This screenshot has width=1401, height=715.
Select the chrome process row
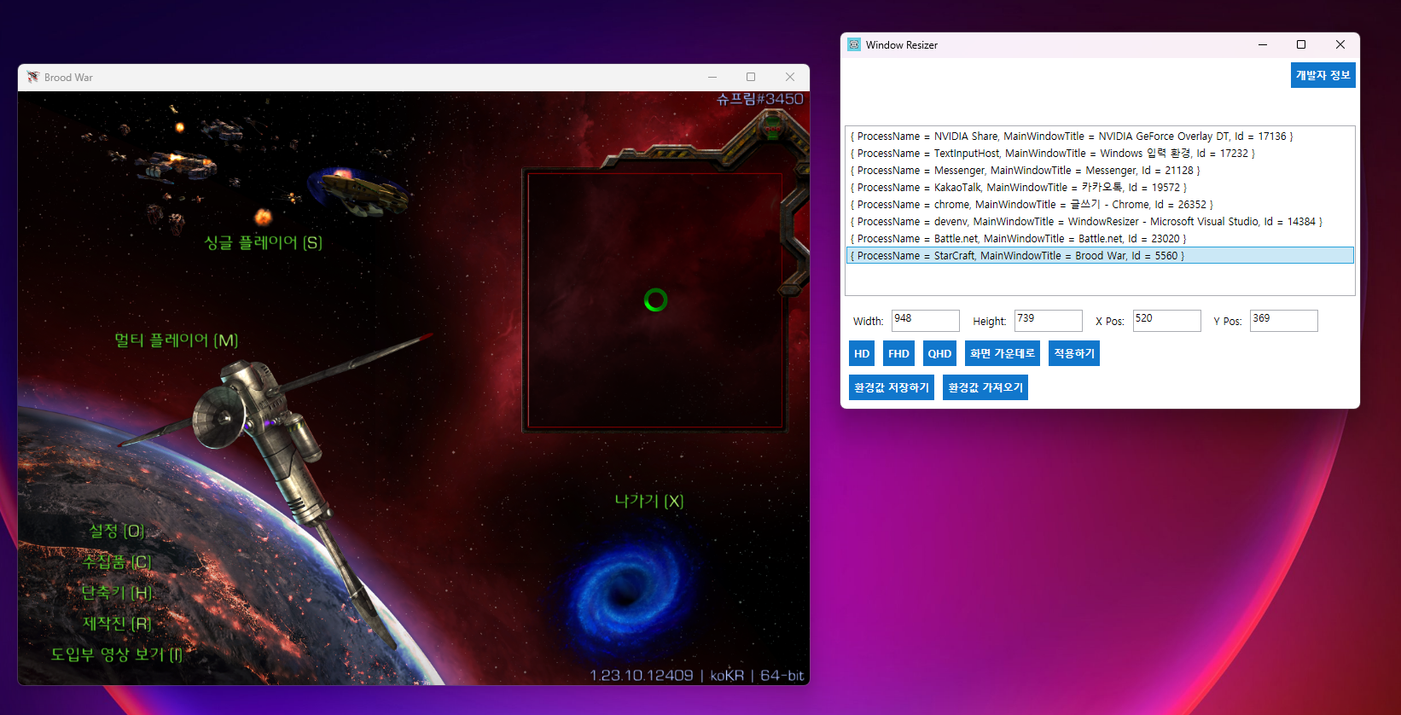(1100, 205)
